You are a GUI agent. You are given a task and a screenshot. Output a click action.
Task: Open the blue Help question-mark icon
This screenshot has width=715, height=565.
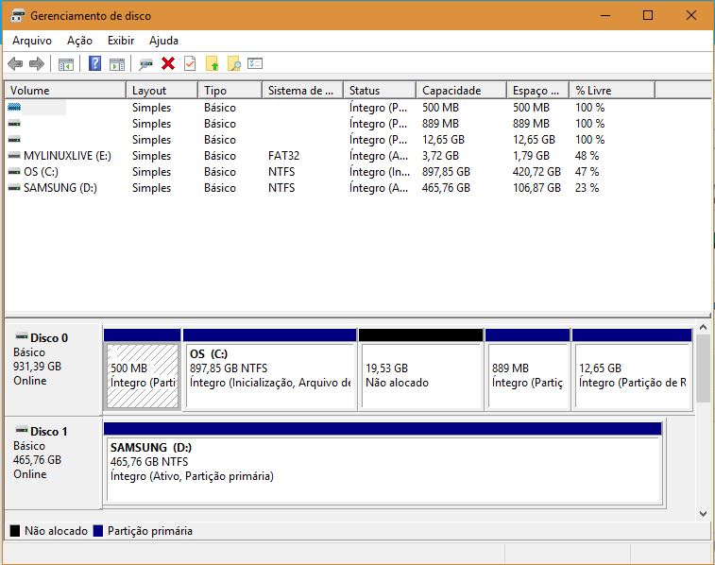pos(94,63)
